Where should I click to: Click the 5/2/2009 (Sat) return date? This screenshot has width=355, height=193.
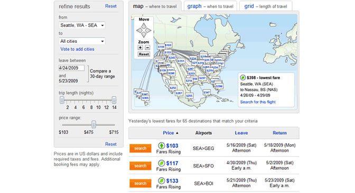tap(279, 163)
